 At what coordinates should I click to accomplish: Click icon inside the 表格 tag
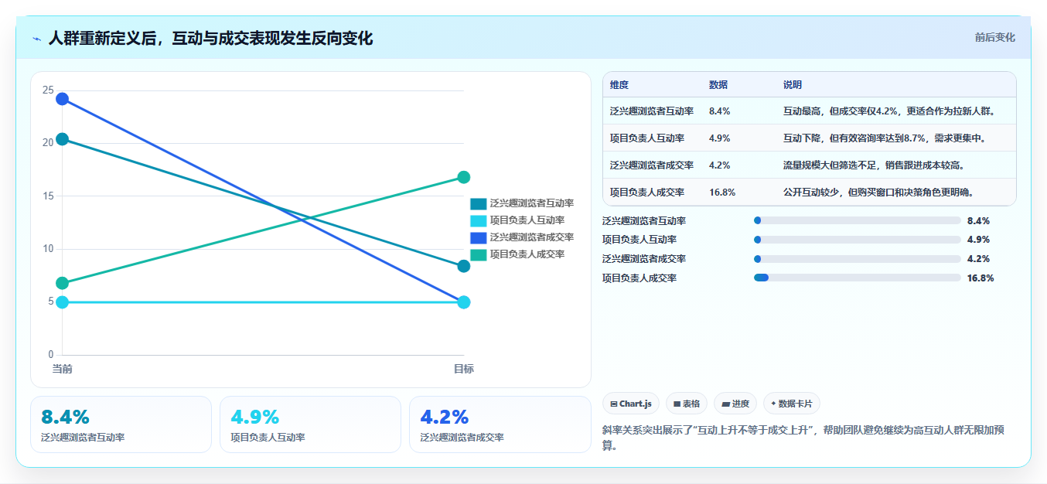point(677,404)
